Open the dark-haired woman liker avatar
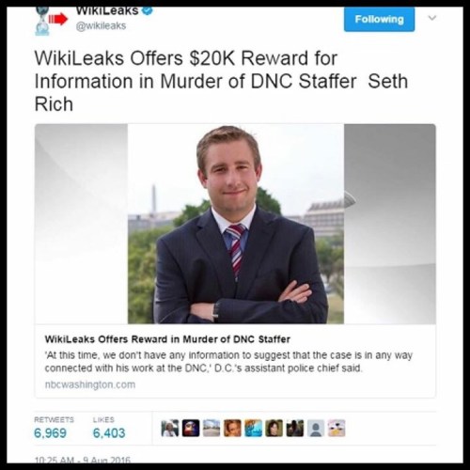The height and width of the screenshot is (470, 470). 274,428
